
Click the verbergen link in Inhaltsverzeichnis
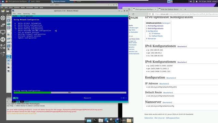click(166, 23)
